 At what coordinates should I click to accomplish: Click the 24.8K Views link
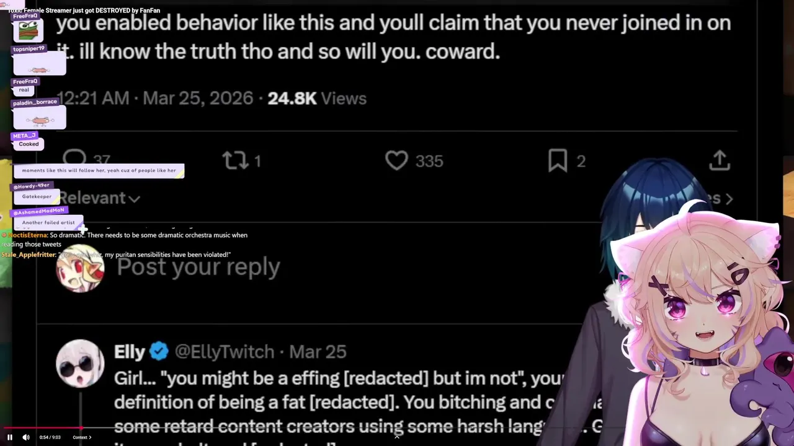coord(317,98)
